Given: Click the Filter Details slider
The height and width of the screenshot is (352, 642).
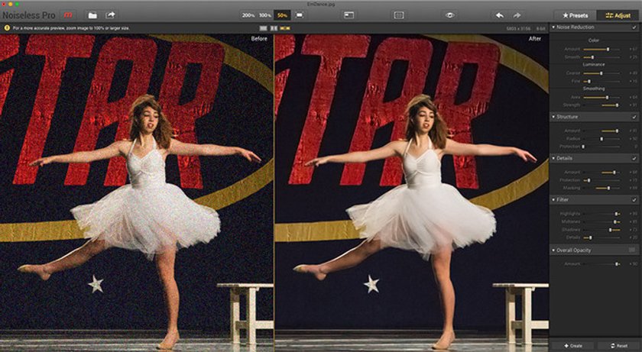Looking at the screenshot, I should 601,237.
